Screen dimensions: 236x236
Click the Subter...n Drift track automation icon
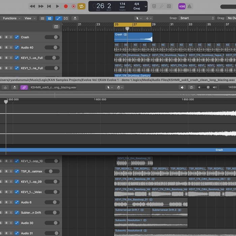(17, 213)
